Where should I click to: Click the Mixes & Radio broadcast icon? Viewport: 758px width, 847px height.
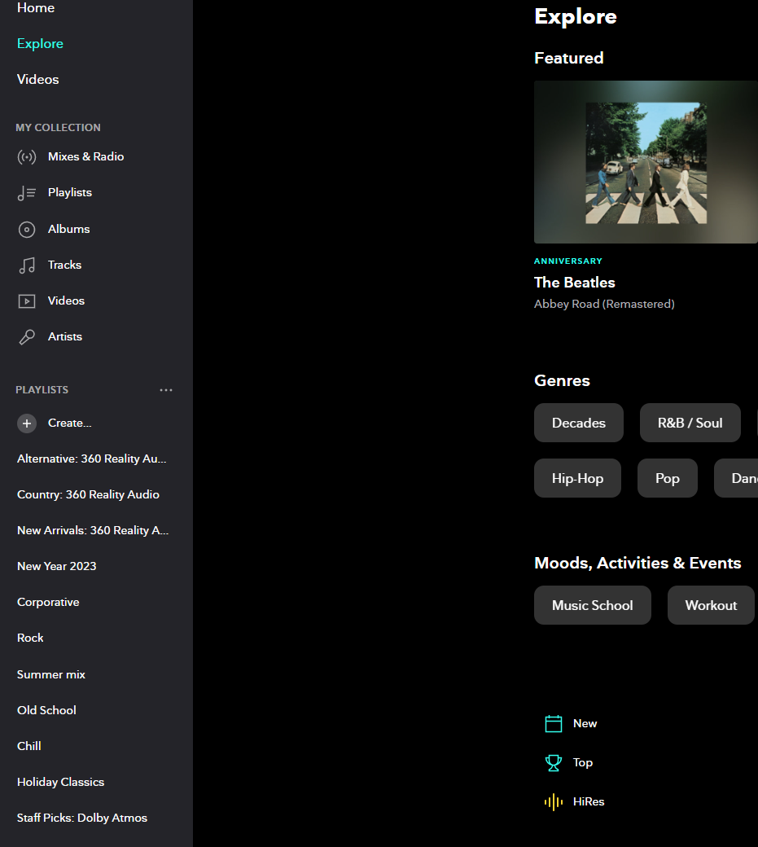coord(26,157)
